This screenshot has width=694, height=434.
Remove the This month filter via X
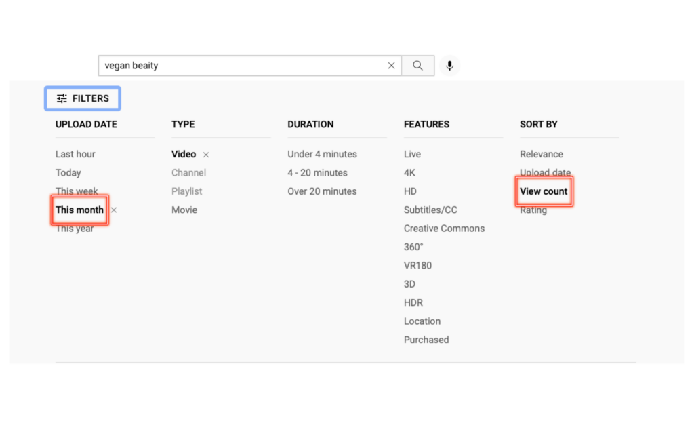(x=114, y=210)
